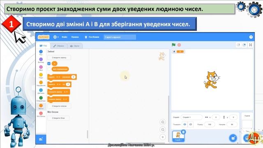The image size is (263, 148).
Task: Click the cat sprite on the stage
Action: pyautogui.click(x=212, y=80)
